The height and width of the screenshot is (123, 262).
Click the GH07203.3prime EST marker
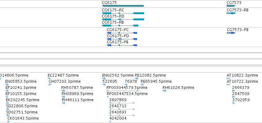pos(50,85)
